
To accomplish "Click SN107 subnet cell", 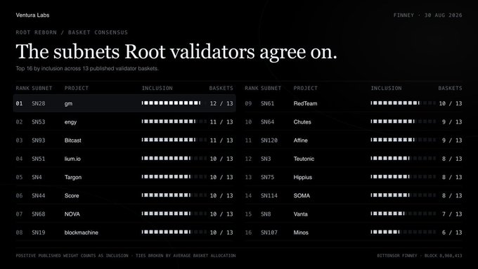I will (269, 232).
